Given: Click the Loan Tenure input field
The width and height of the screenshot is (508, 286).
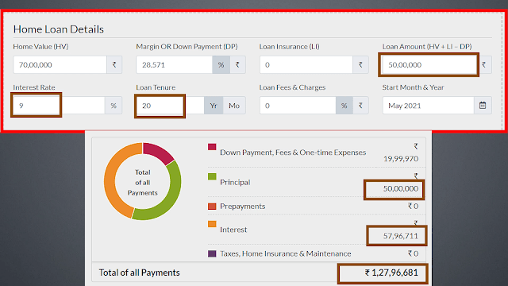Looking at the screenshot, I should click(x=170, y=106).
